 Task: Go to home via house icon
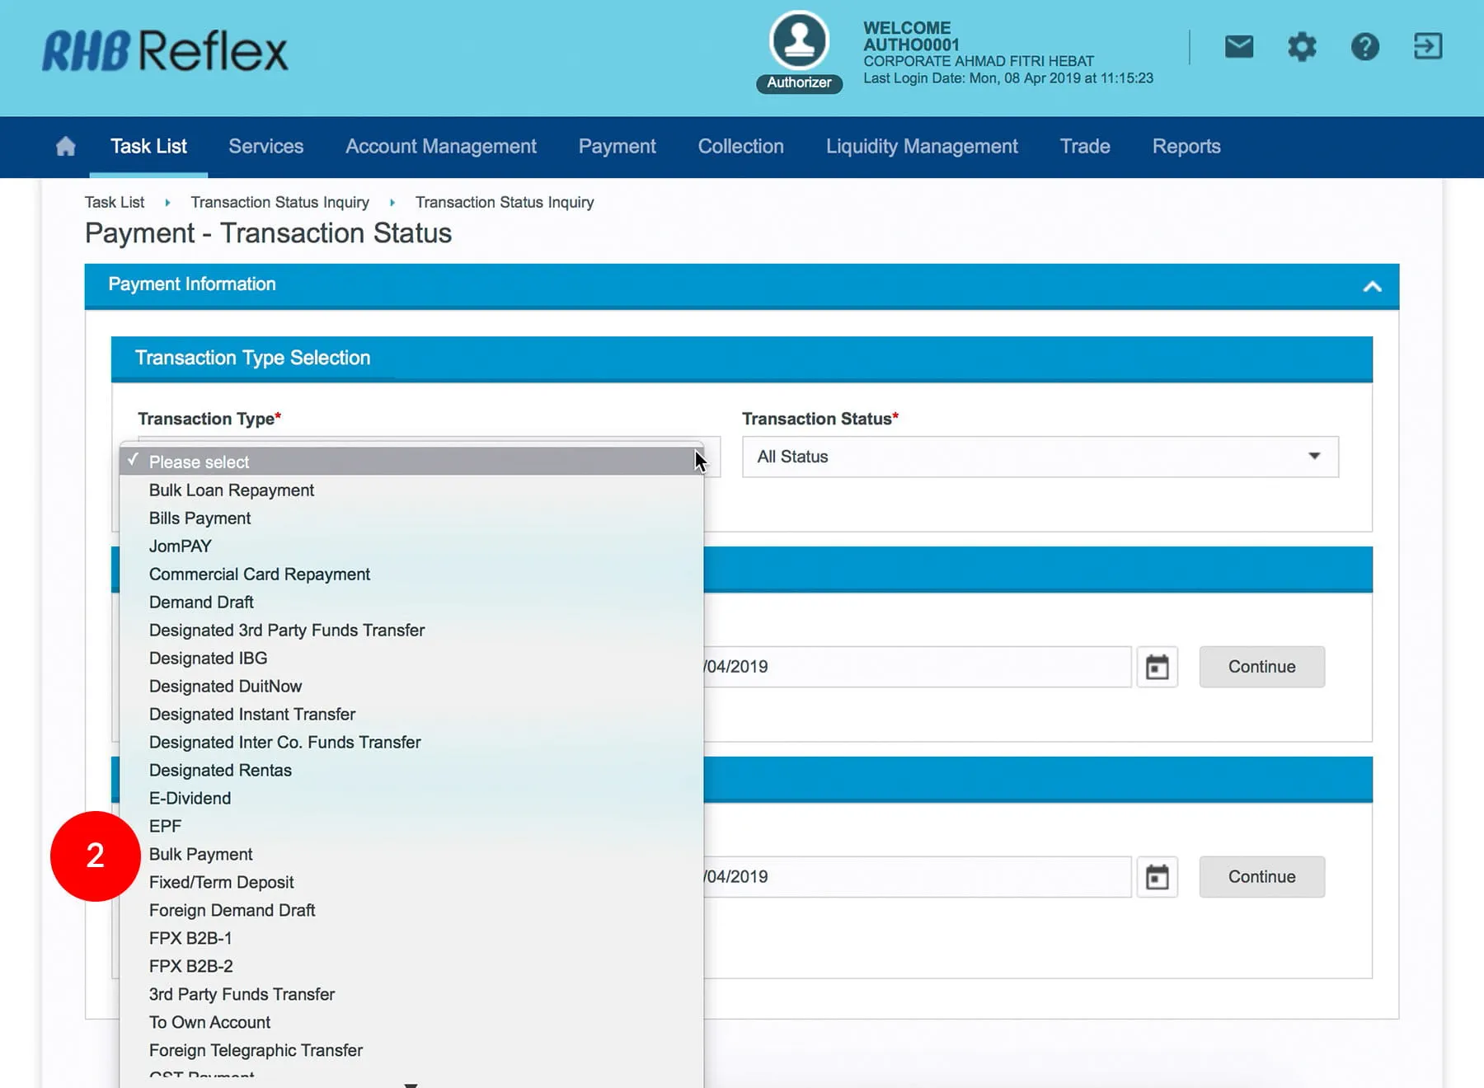[x=66, y=147]
